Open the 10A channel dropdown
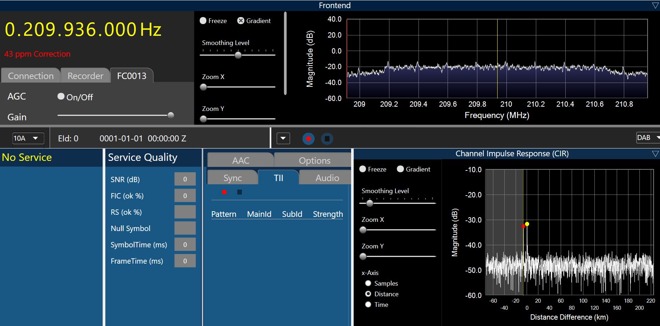Screen dimensions: 660x326 [28, 138]
